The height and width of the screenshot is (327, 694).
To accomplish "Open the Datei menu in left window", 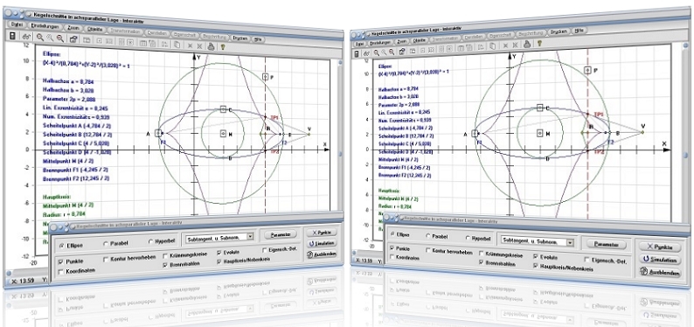I will (x=17, y=24).
